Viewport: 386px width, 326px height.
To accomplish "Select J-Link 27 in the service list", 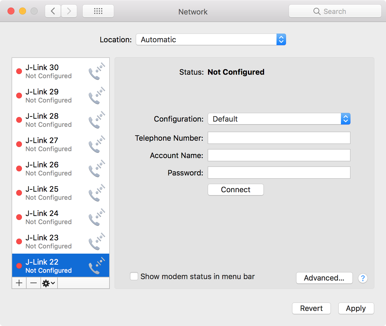I will [61, 144].
